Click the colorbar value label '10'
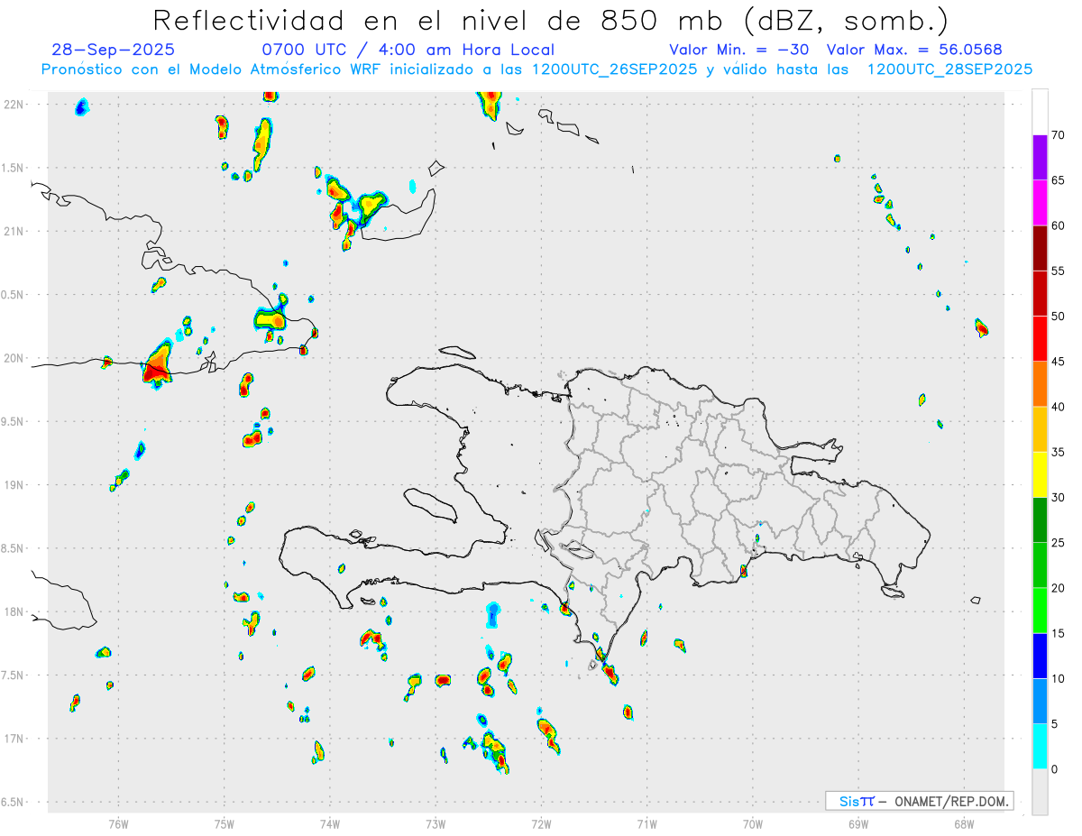Image resolution: width=1082 pixels, height=836 pixels. point(1058,678)
